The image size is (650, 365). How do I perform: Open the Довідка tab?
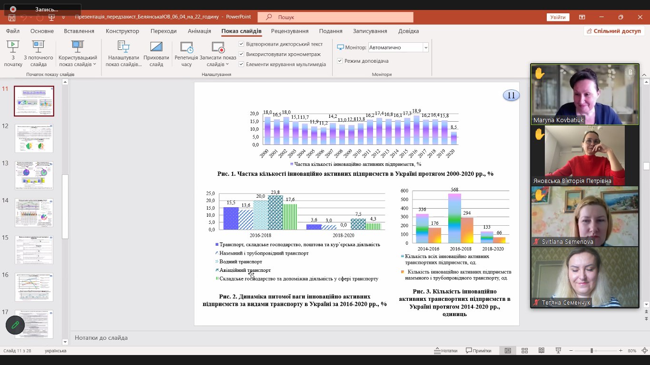tap(408, 31)
